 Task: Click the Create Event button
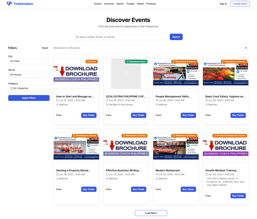240,4
